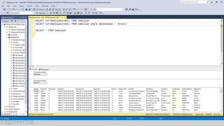The height and width of the screenshot is (126, 224).
Task: Click the Cut scissors icon
Action: 64,9
